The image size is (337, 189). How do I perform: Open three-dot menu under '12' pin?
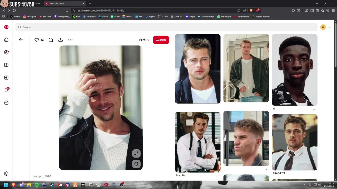pos(314,109)
